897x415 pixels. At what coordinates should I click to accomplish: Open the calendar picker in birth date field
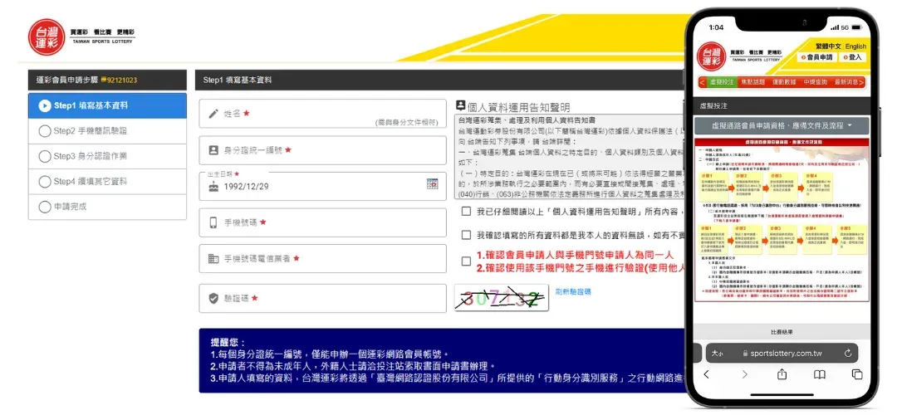point(432,184)
